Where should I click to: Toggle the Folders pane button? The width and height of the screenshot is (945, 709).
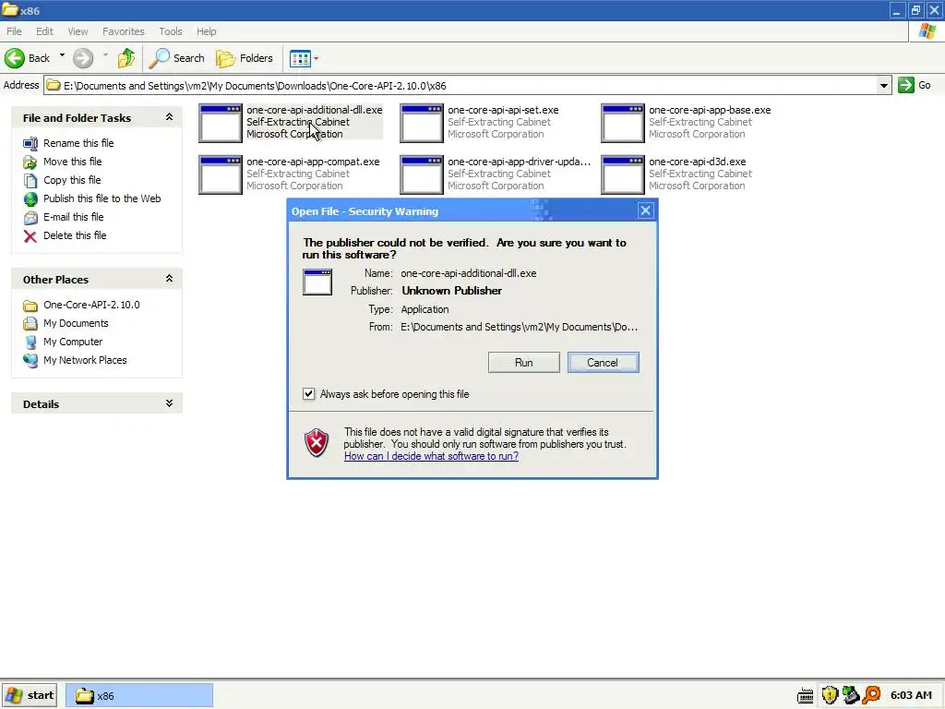click(x=245, y=58)
